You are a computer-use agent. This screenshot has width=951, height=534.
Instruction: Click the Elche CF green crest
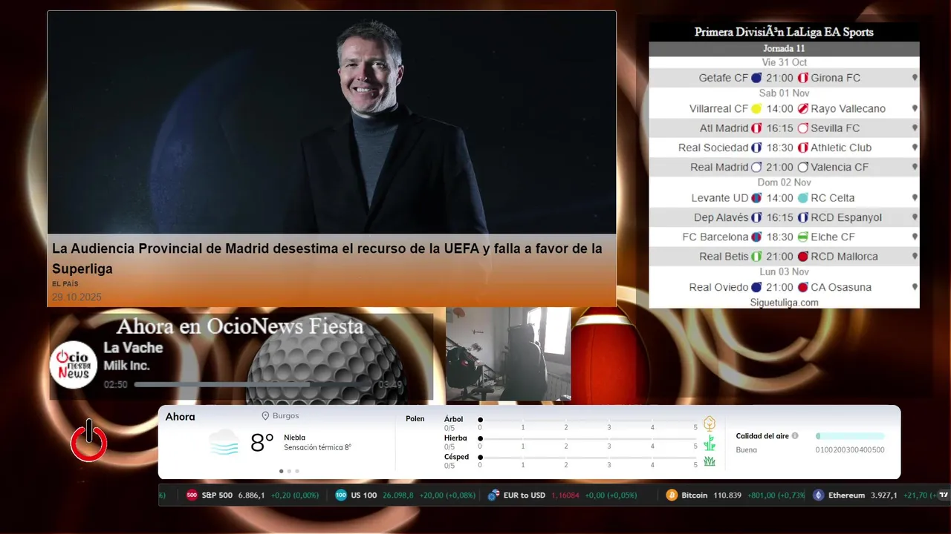pyautogui.click(x=802, y=237)
